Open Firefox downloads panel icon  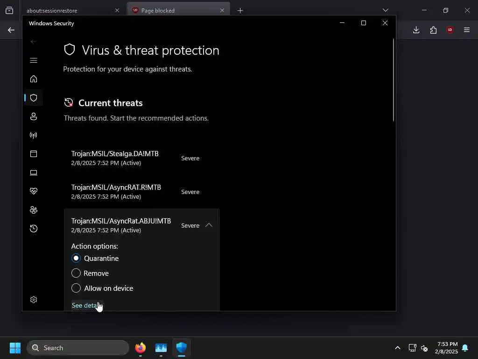pyautogui.click(x=416, y=30)
